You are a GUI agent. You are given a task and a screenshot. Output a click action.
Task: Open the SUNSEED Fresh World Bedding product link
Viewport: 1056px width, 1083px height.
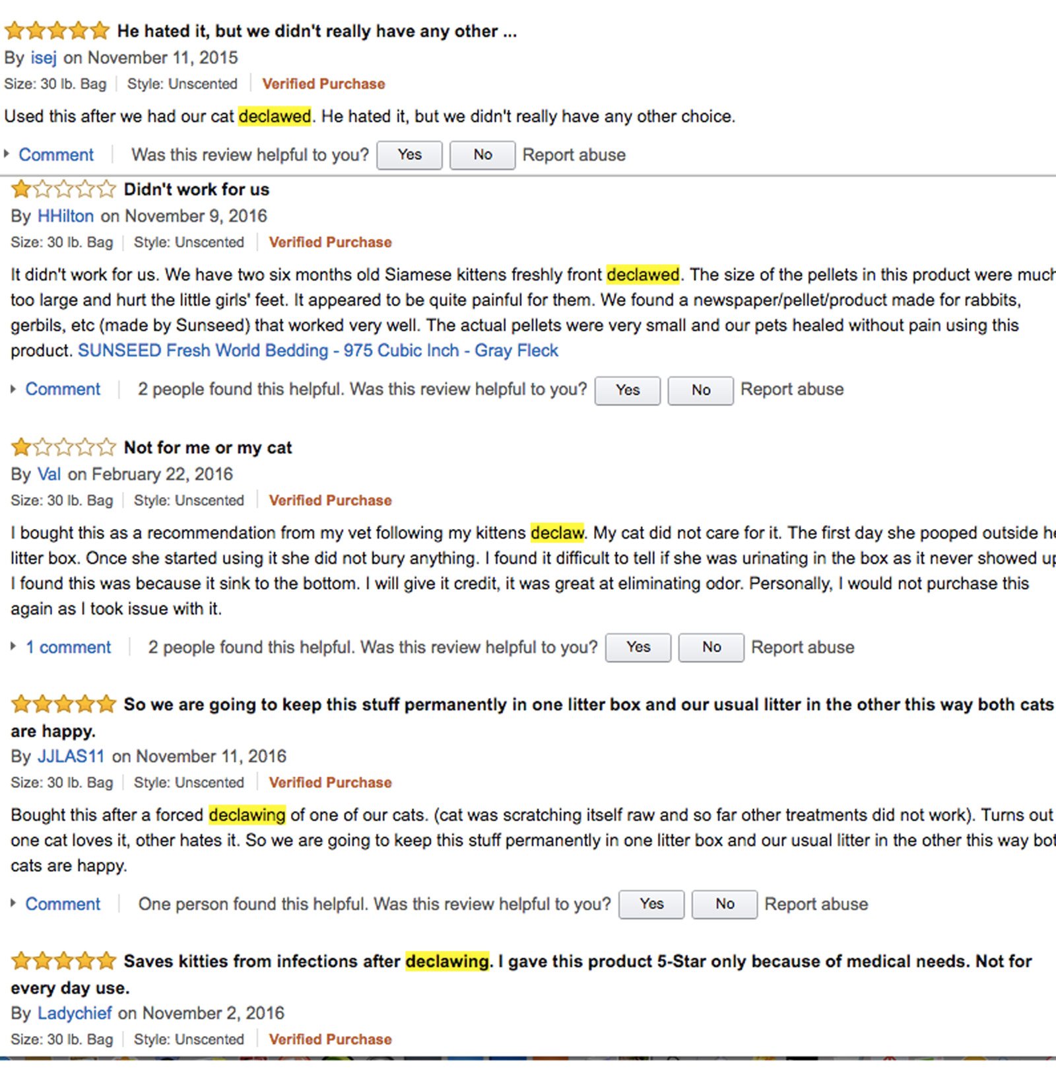click(x=318, y=351)
